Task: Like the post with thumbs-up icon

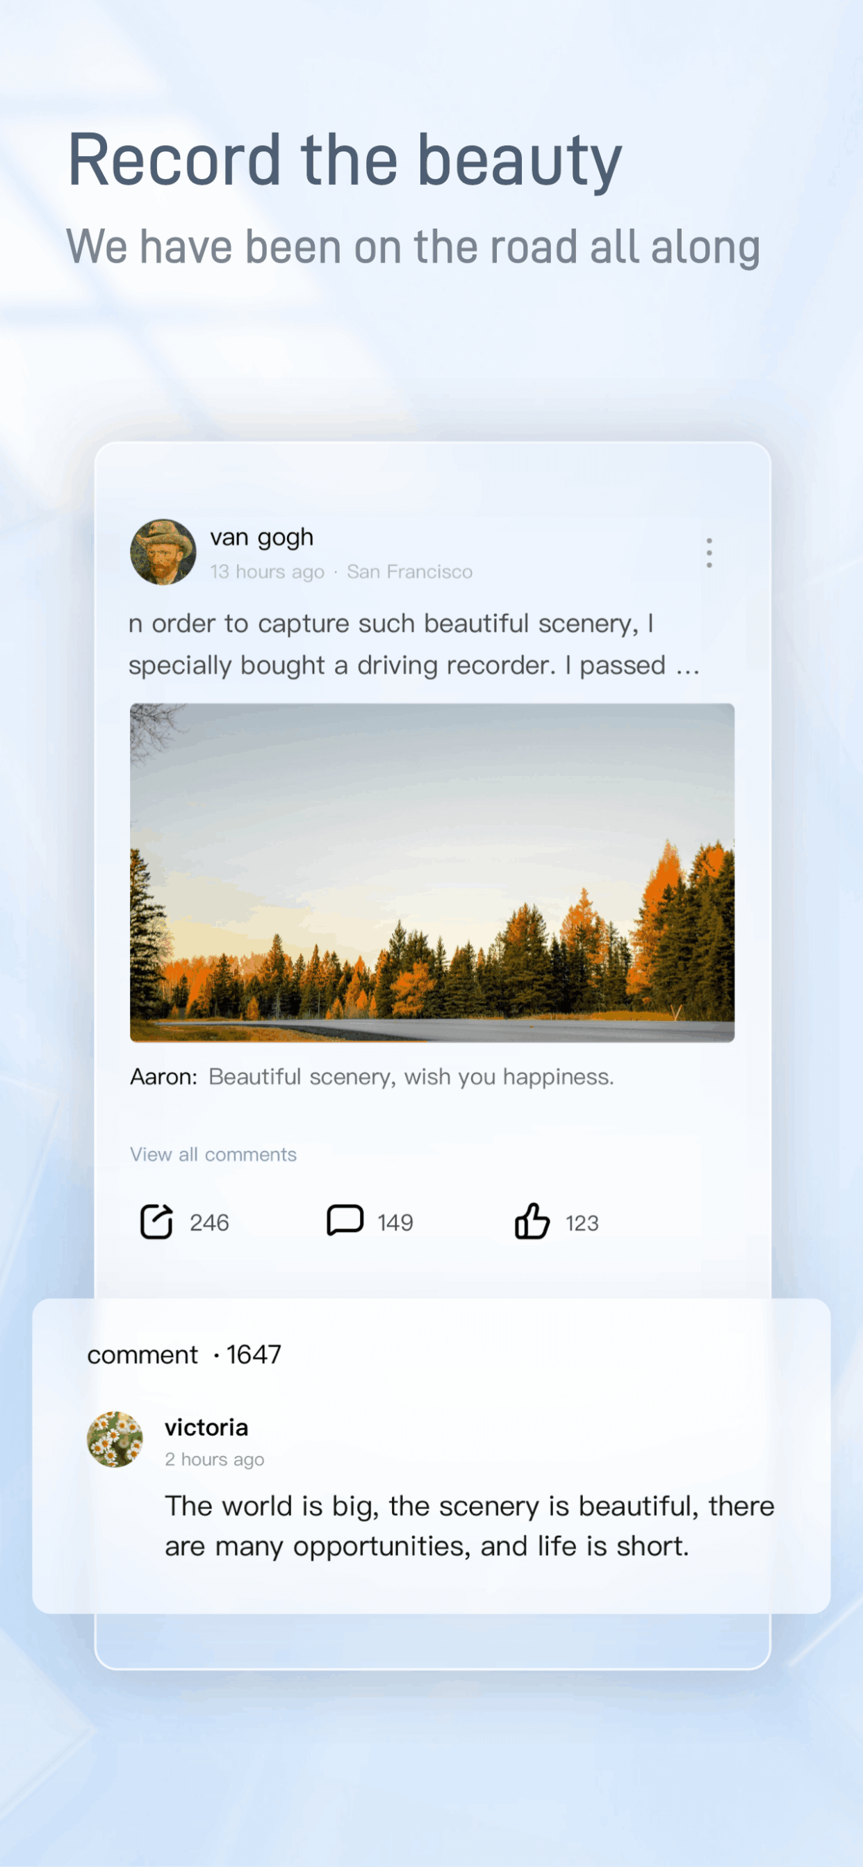Action: click(532, 1221)
